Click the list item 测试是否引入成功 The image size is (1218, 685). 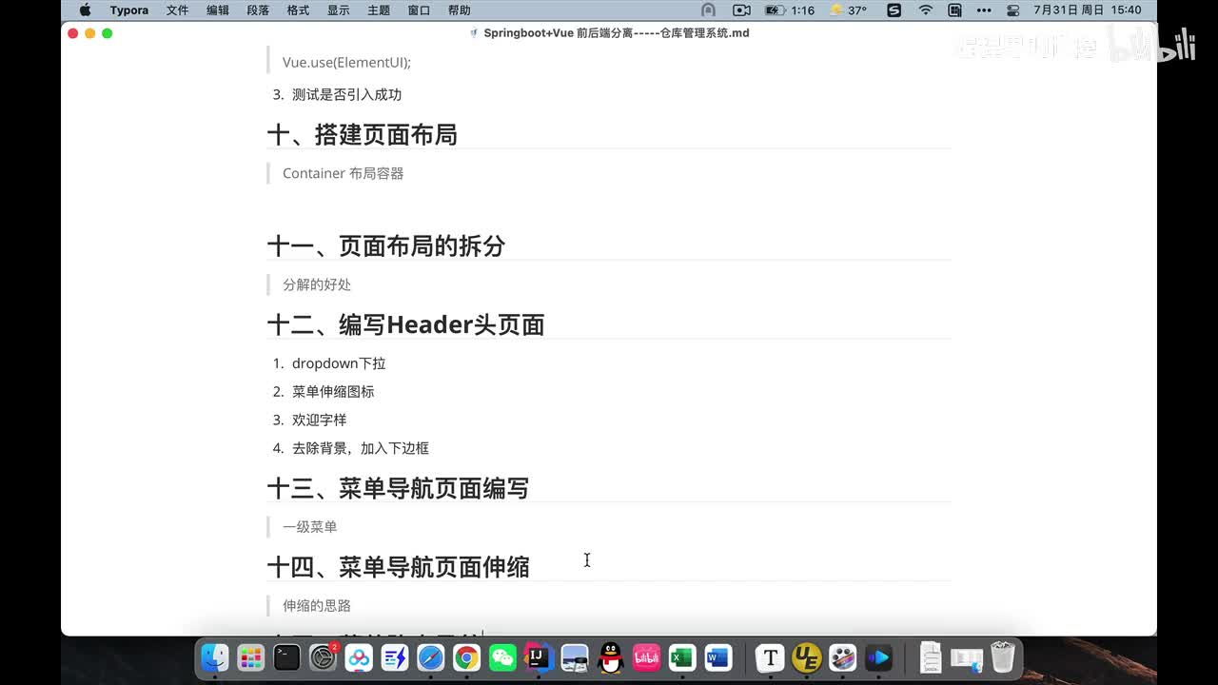coord(346,94)
